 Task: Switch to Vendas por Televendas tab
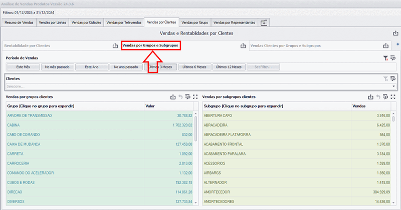pos(124,22)
